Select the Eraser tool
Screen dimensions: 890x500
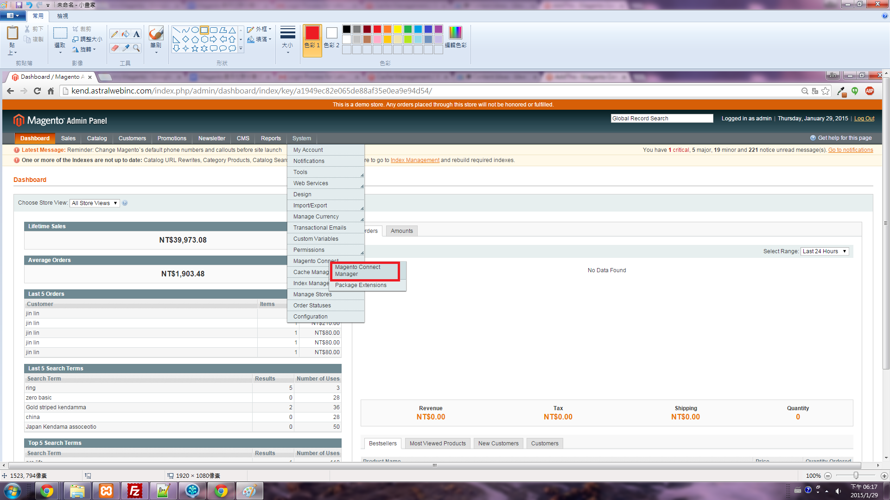tap(114, 48)
